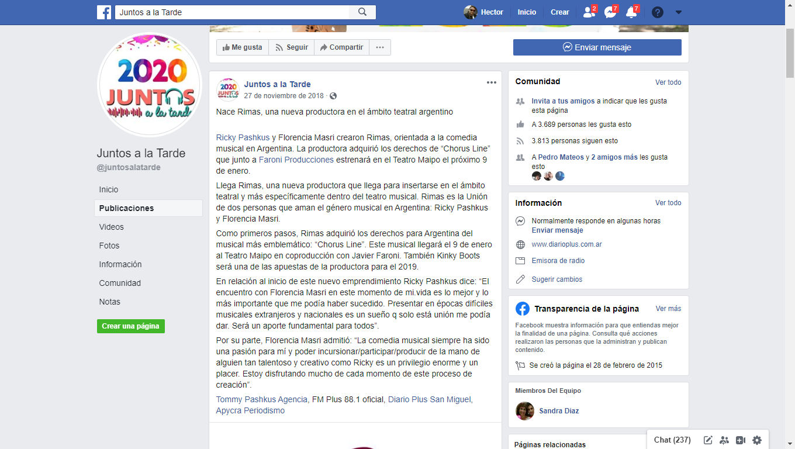Viewport: 795px width, 449px height.
Task: Click the Juntos a la Tarde profile picture
Action: [150, 84]
